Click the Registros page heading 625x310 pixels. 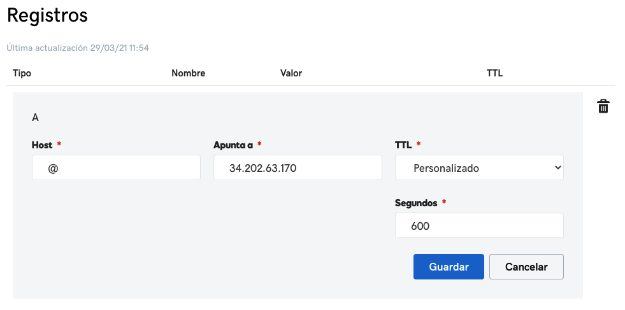[x=47, y=16]
